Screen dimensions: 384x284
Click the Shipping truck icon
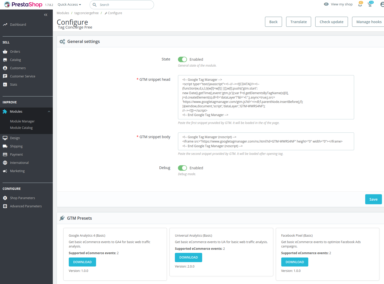(x=5, y=146)
